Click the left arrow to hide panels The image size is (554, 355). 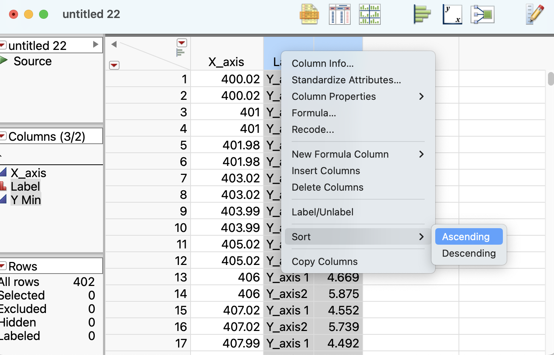[114, 44]
